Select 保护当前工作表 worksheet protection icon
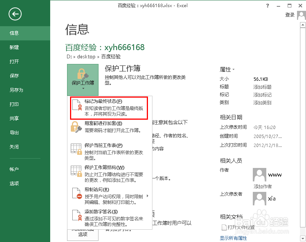 pos(76,149)
